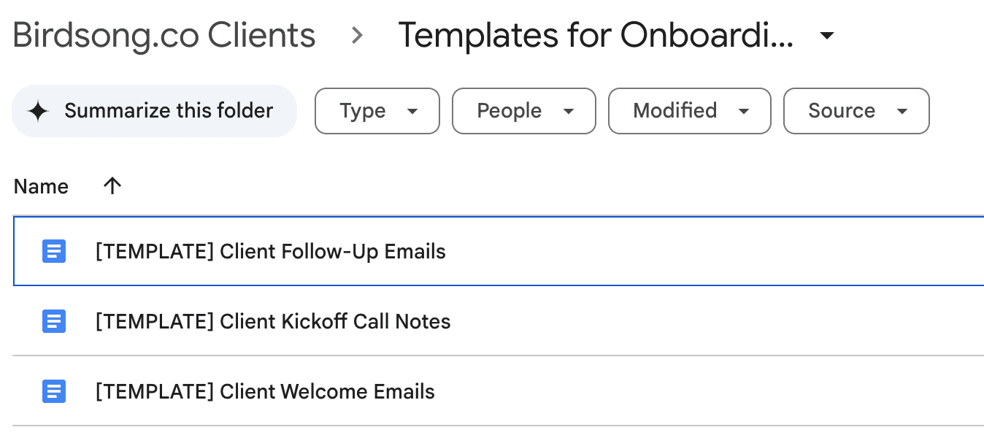Click the Gemini sparkle icon beside Summarize this folder
The image size is (984, 438).
tap(38, 111)
